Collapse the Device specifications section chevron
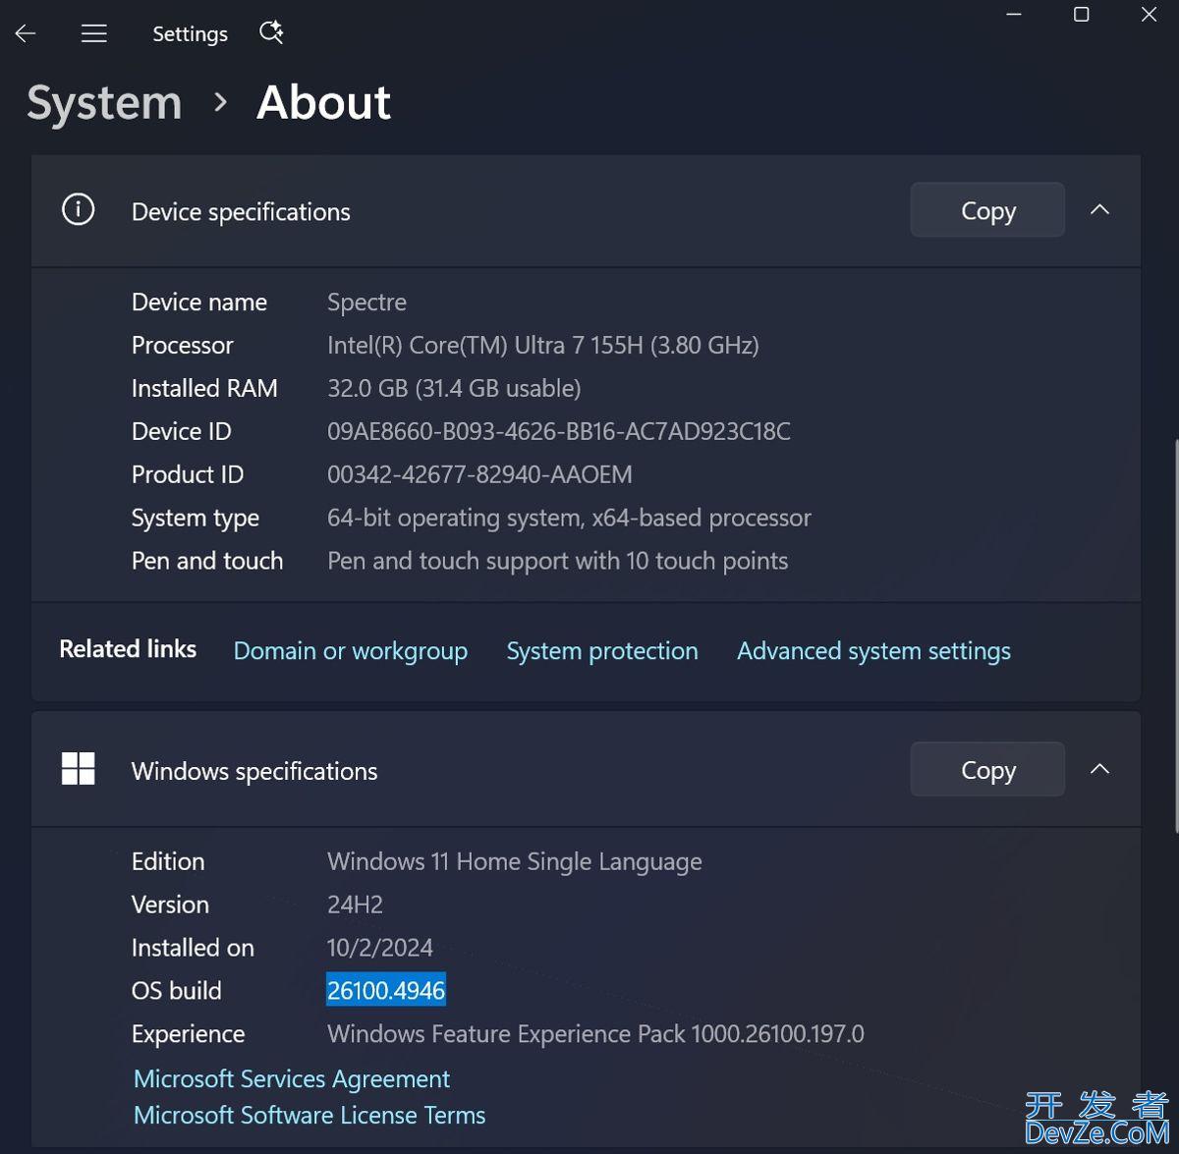 click(1100, 209)
